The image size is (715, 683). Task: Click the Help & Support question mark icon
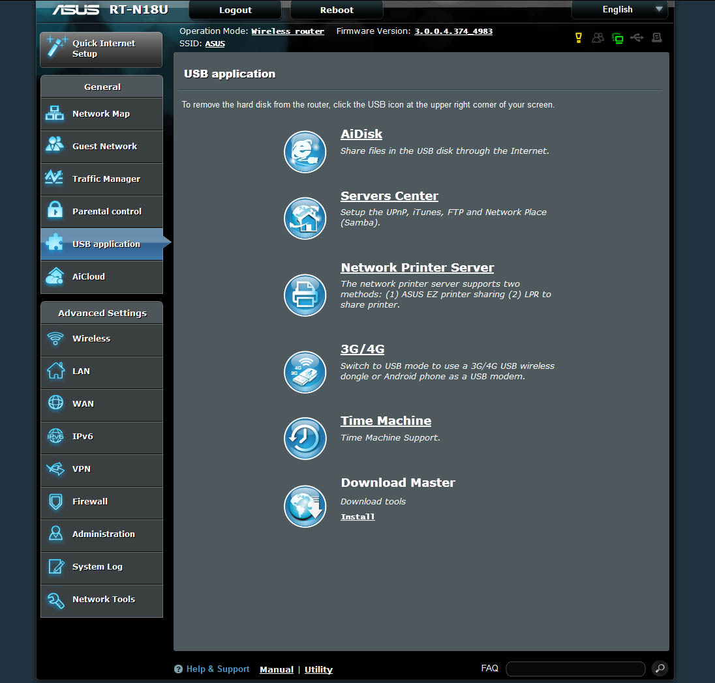coord(178,669)
